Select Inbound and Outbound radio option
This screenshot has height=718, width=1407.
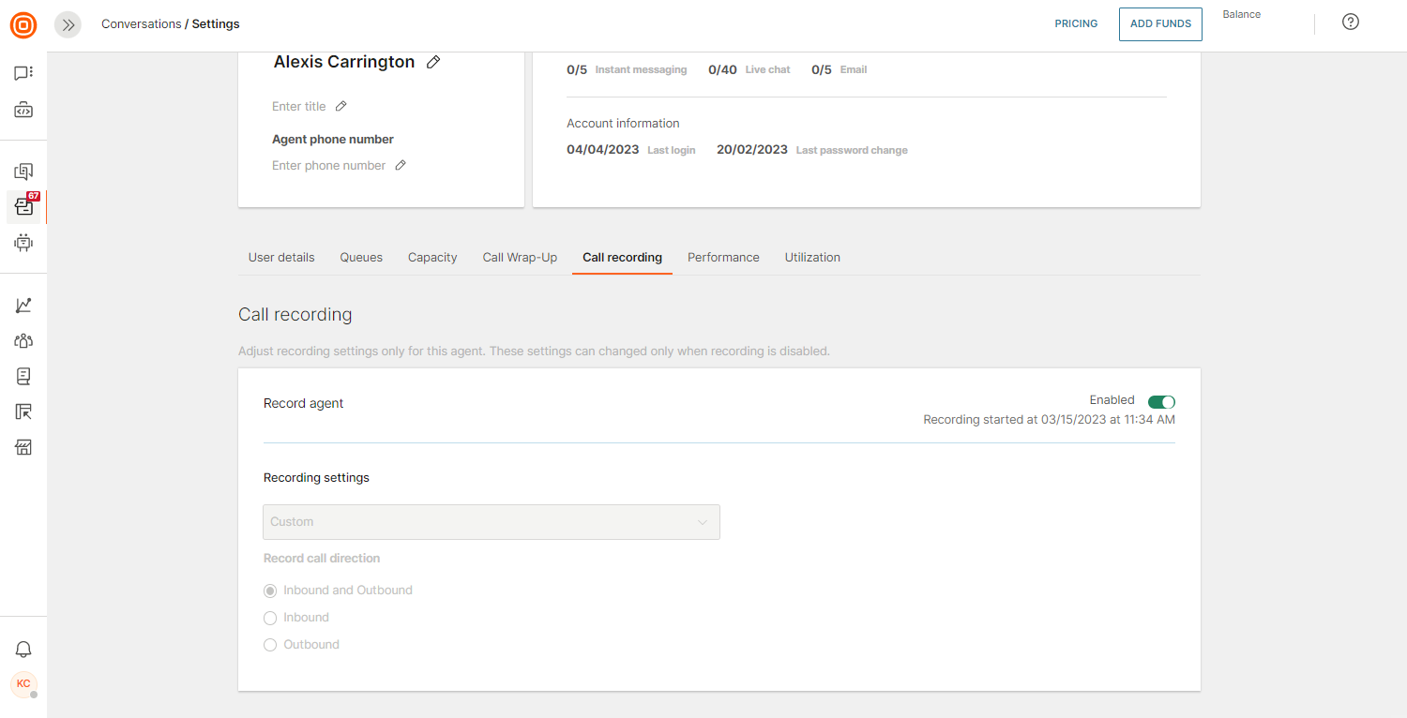click(x=270, y=591)
